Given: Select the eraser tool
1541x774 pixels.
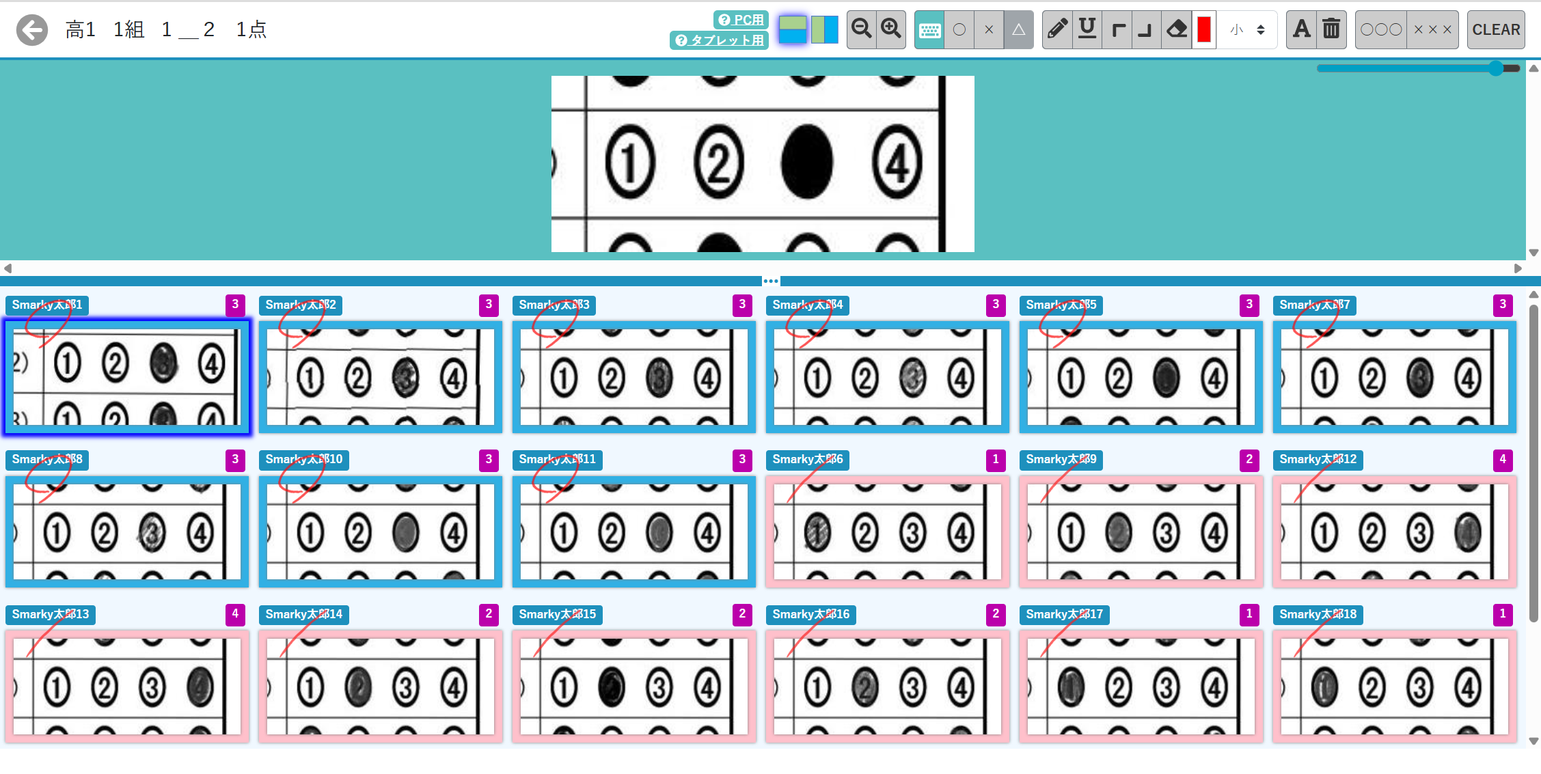Looking at the screenshot, I should (1177, 29).
